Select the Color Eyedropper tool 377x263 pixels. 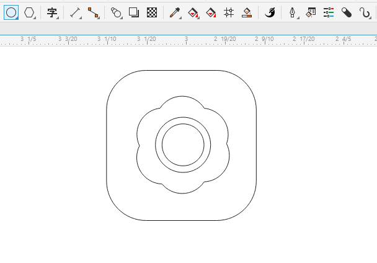175,12
